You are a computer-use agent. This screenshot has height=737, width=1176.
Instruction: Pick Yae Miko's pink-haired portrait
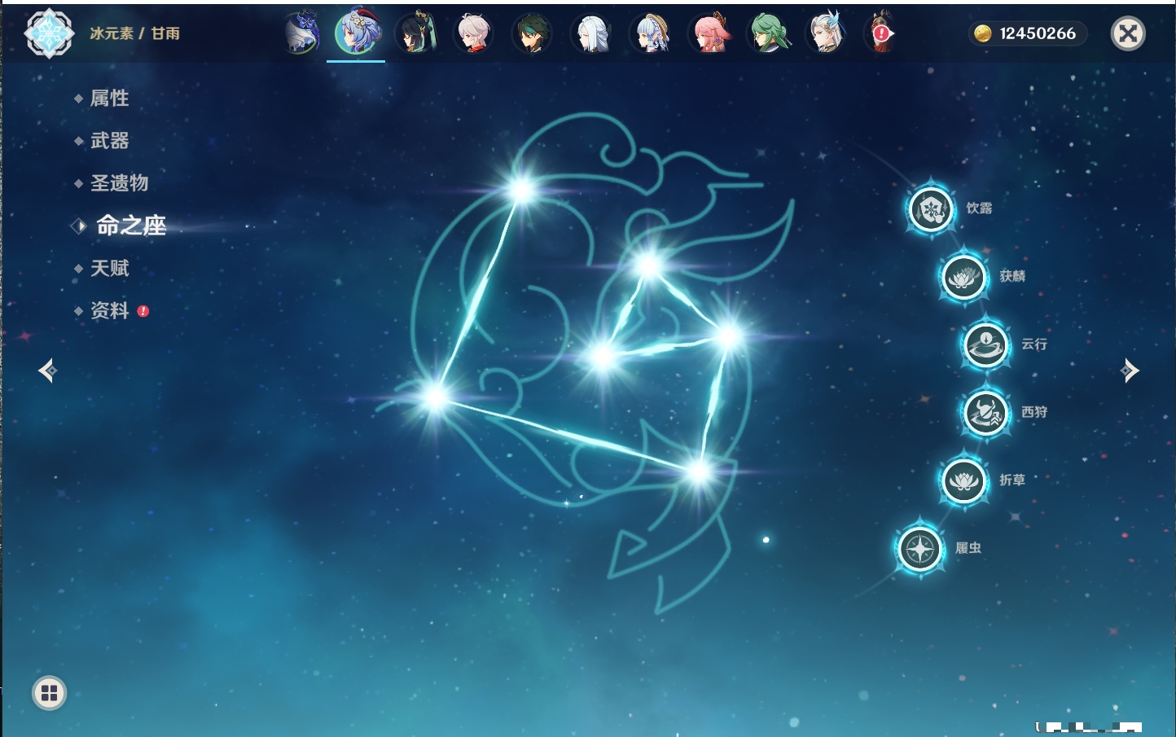709,33
